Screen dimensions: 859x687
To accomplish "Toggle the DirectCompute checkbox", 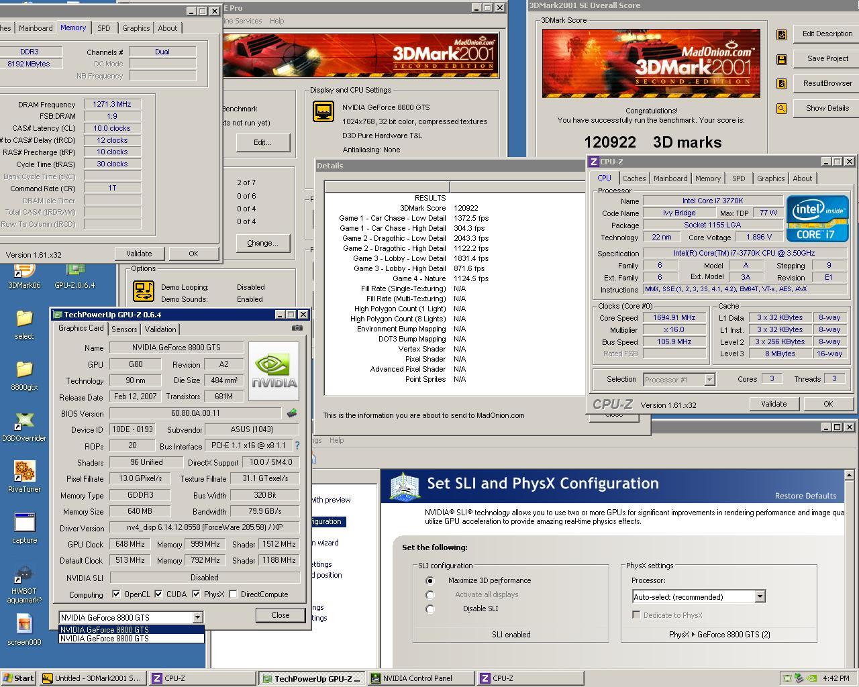I will coord(233,594).
